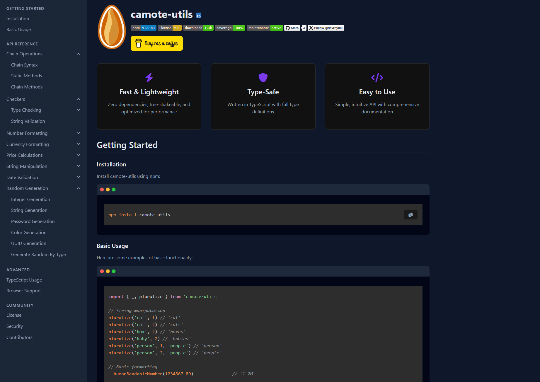Image resolution: width=540 pixels, height=382 pixels.
Task: Open the Contributors page
Action: pyautogui.click(x=20, y=337)
